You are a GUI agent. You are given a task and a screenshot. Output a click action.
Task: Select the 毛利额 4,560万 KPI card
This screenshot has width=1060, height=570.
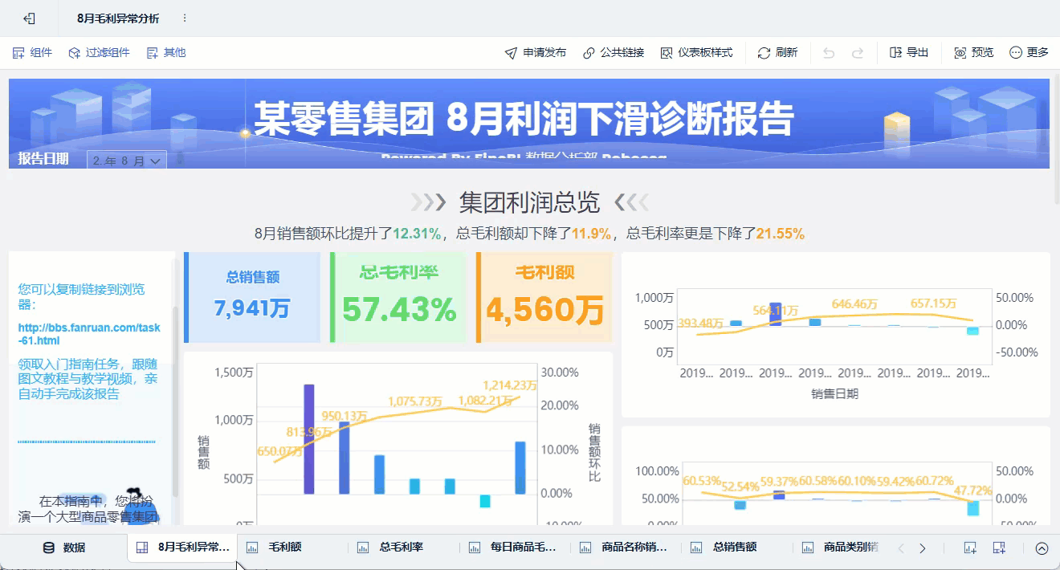544,297
